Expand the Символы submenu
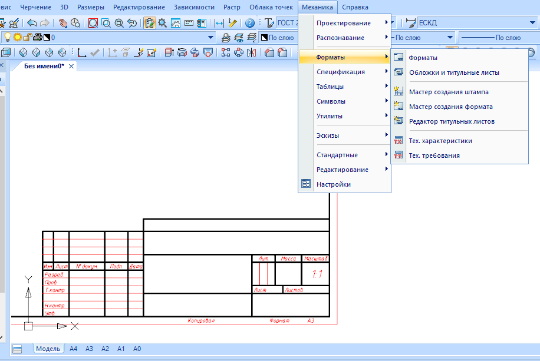540x361 pixels. click(345, 101)
